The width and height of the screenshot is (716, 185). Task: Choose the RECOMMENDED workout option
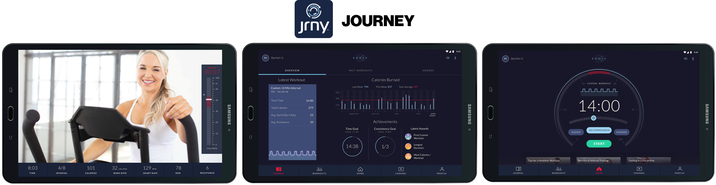[599, 130]
